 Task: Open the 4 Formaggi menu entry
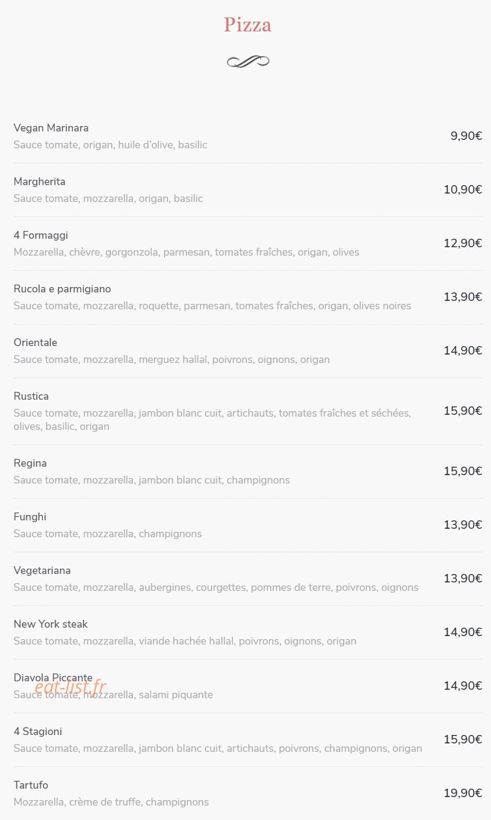(41, 235)
